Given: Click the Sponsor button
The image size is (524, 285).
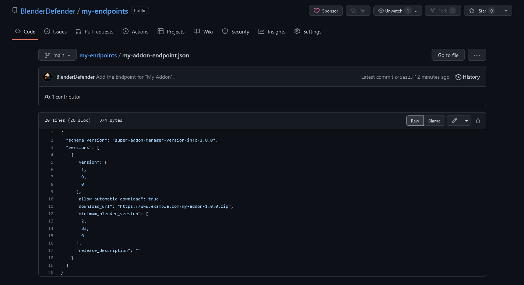Looking at the screenshot, I should tap(326, 11).
